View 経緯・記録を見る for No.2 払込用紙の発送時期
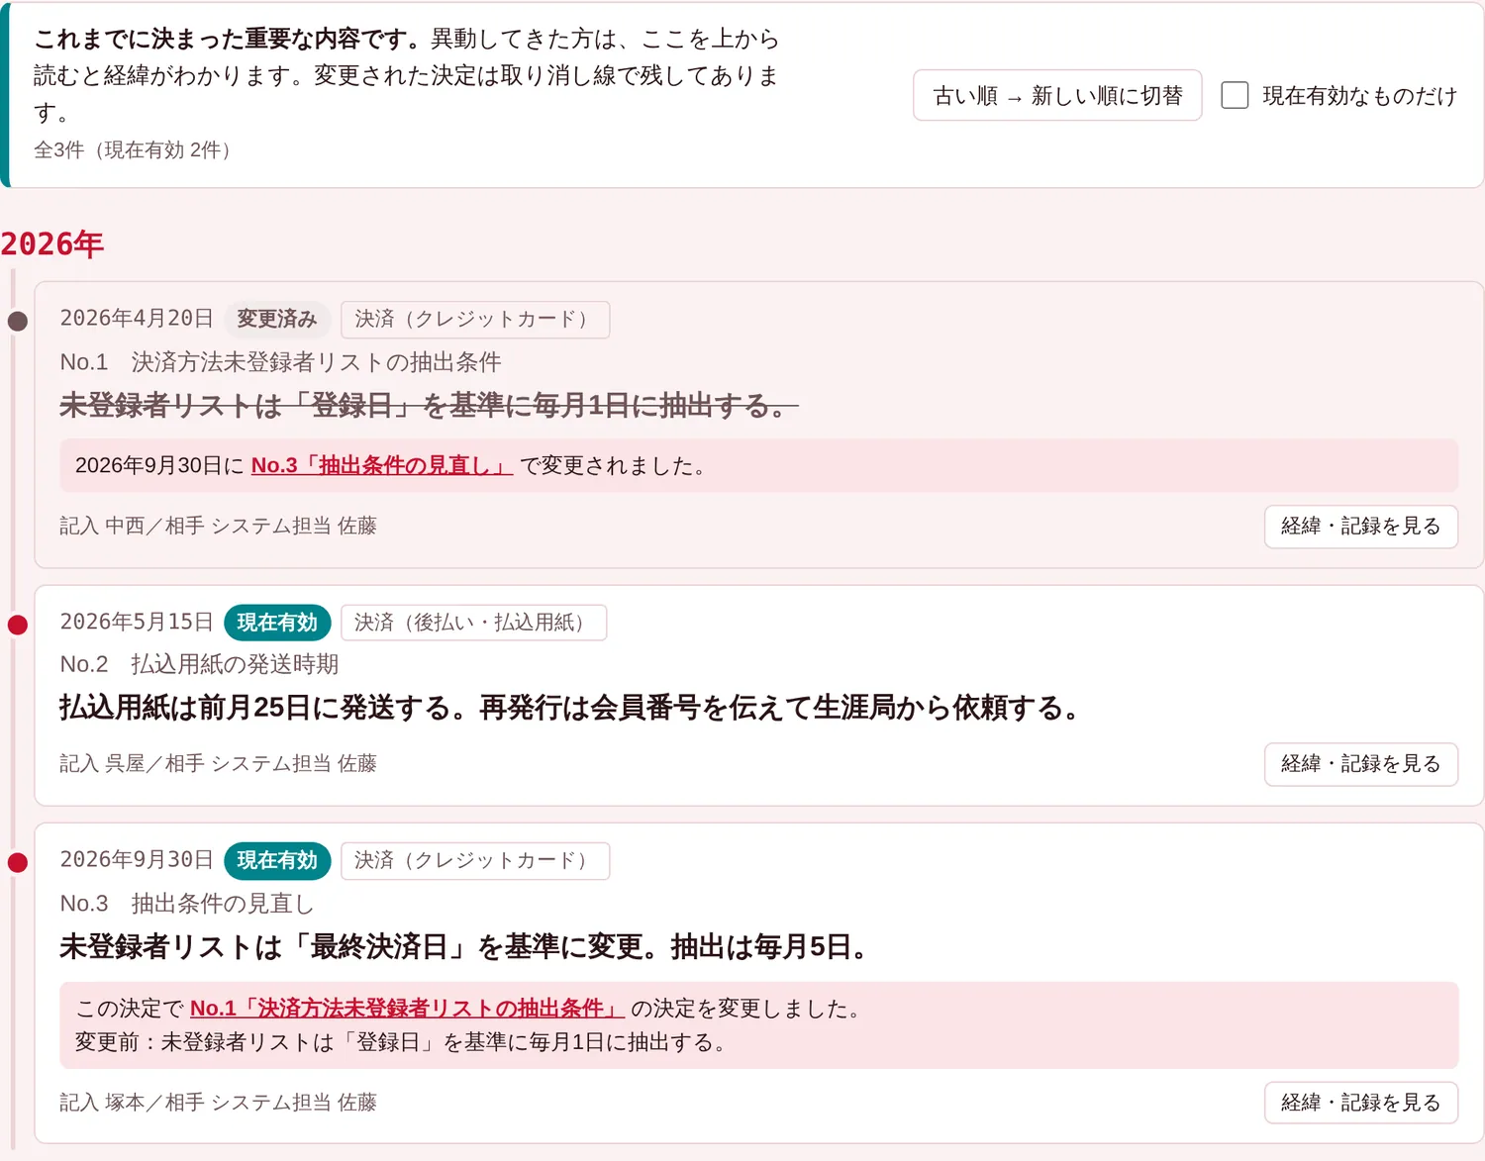Image resolution: width=1485 pixels, height=1161 pixels. 1360,764
